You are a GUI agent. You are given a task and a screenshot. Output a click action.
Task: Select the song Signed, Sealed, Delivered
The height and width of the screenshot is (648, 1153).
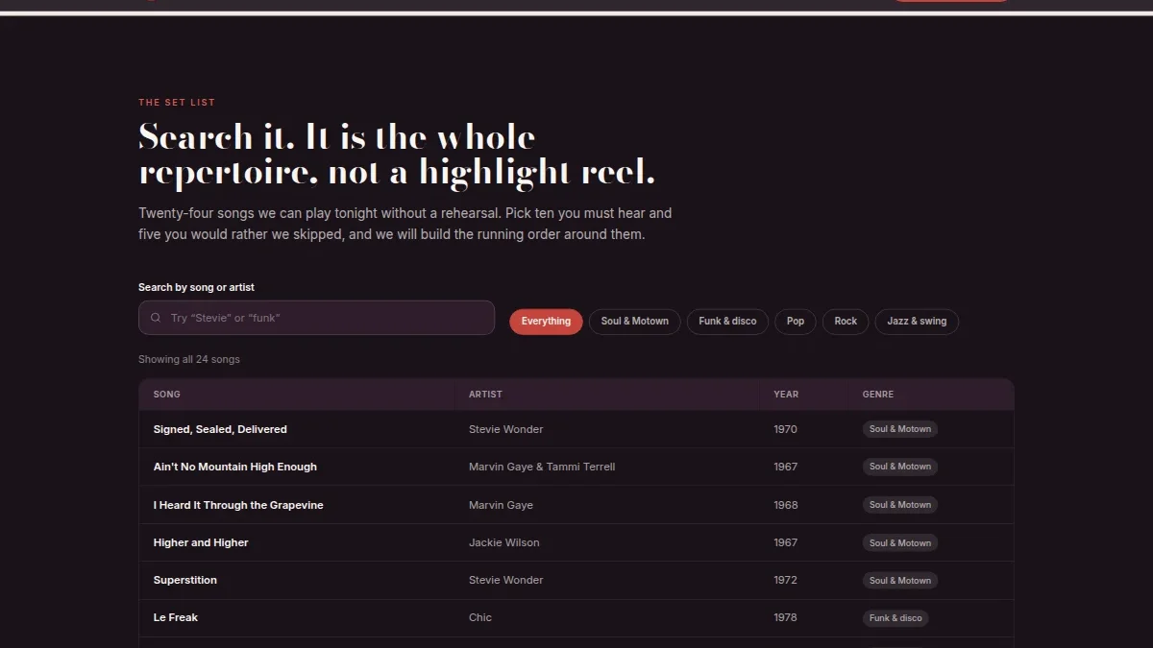(220, 429)
